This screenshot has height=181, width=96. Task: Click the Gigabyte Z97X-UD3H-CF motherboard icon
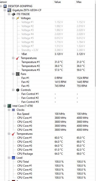point(9,10)
